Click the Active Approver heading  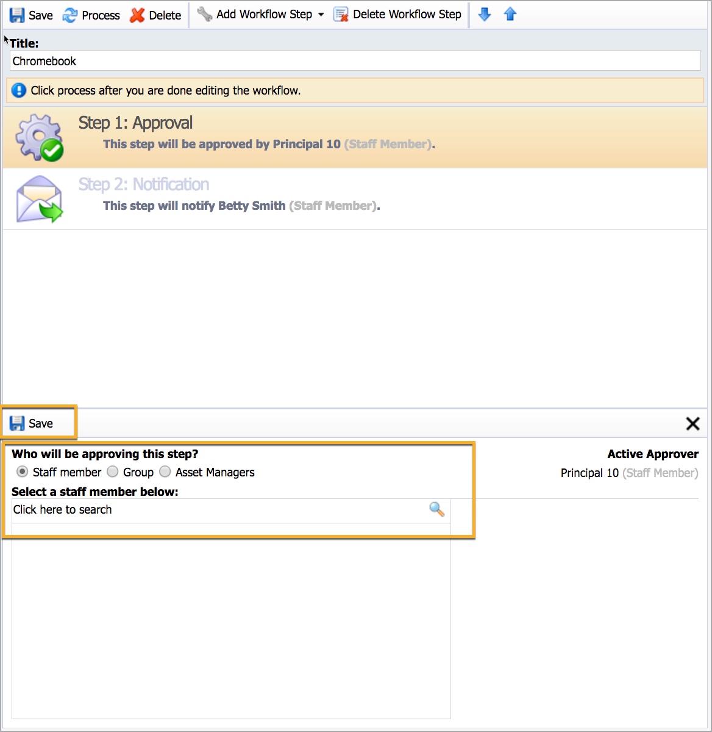pyautogui.click(x=653, y=454)
